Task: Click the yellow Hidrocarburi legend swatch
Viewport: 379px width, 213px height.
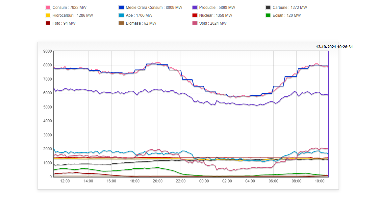Action: tap(48, 15)
